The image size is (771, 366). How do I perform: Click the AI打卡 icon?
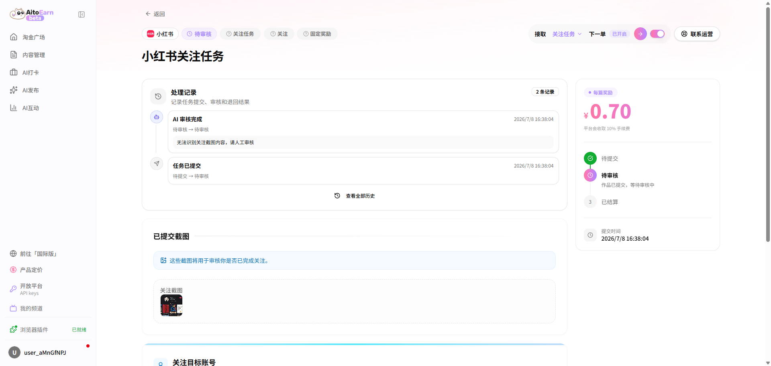(14, 72)
